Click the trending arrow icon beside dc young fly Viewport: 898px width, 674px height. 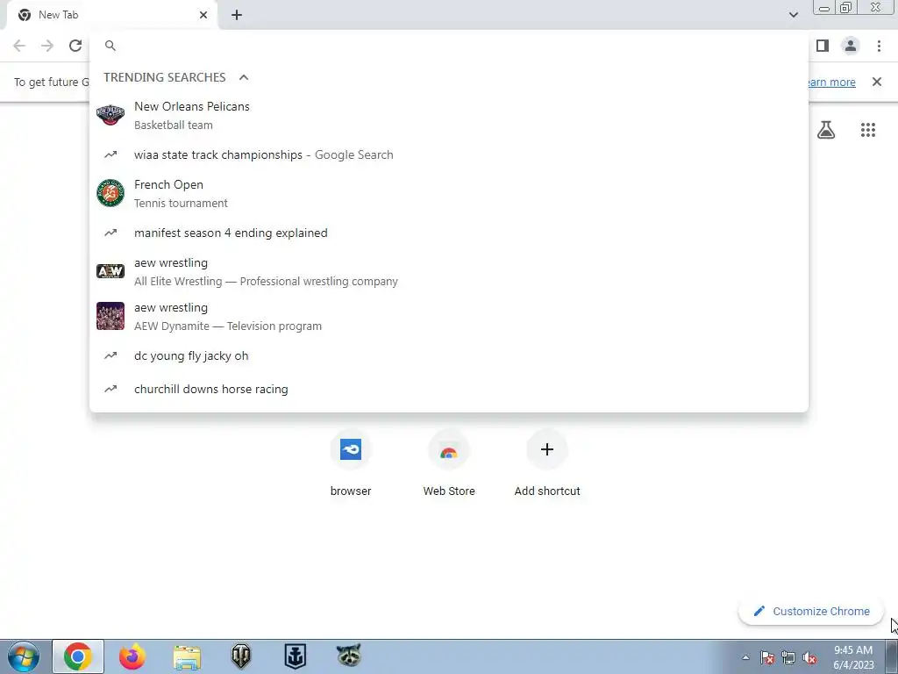click(110, 356)
